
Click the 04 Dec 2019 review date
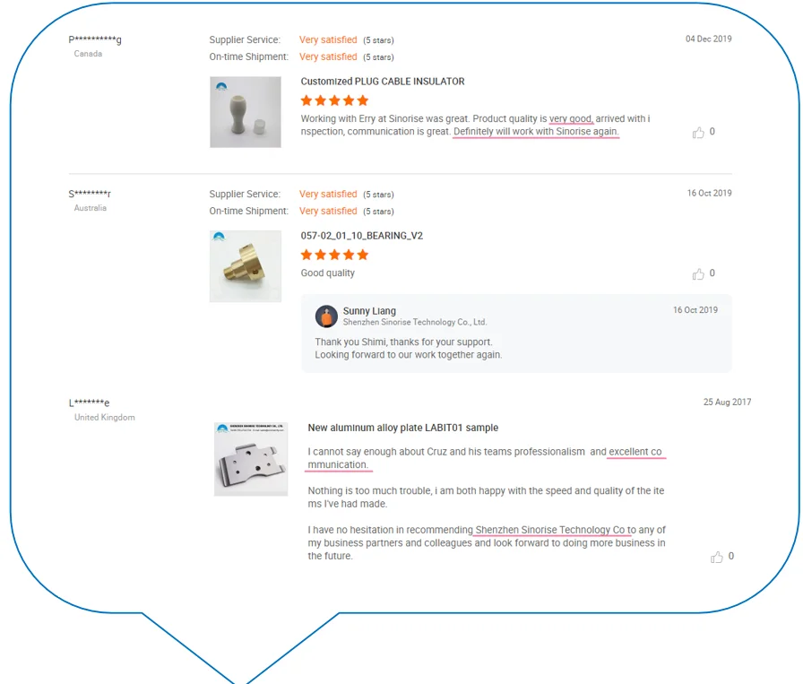709,39
